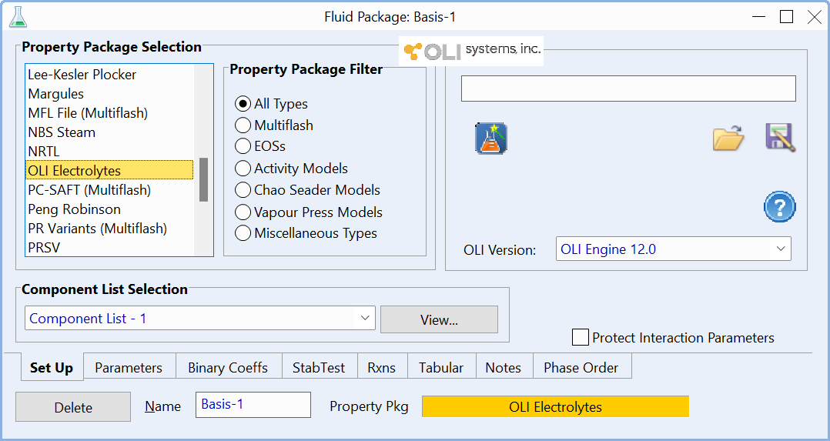The image size is (830, 441).
Task: Open the StabTest tab
Action: point(319,367)
